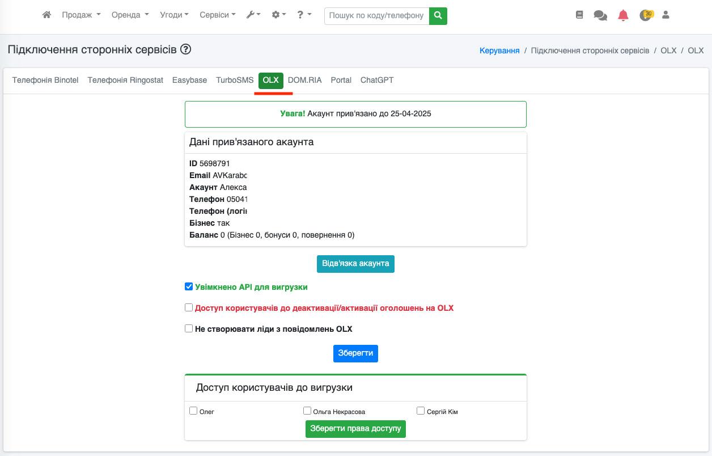Screen dimensions: 712x456
Task: Open the wrench tools dropdown
Action: click(x=253, y=15)
